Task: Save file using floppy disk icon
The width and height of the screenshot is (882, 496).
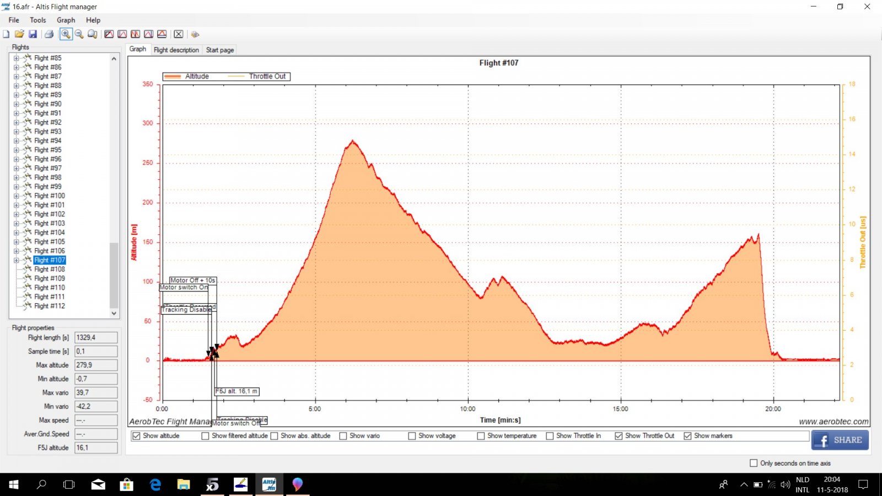Action: click(x=33, y=34)
